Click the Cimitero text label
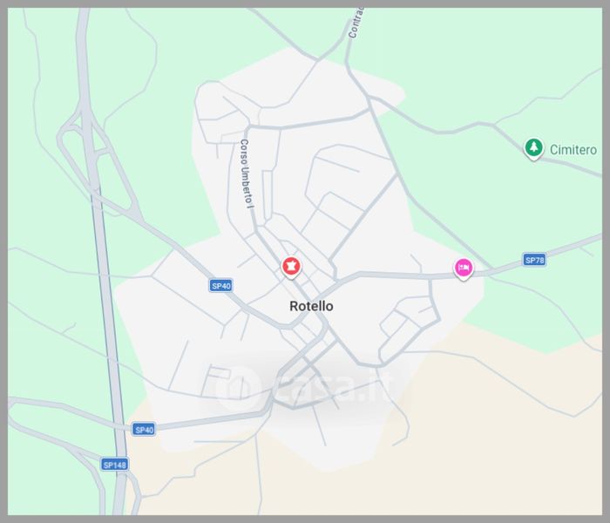This screenshot has width=610, height=523. [573, 150]
